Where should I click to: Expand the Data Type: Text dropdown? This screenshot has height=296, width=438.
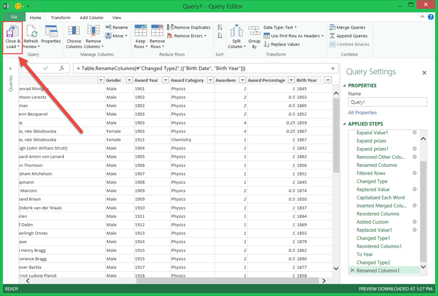pyautogui.click(x=280, y=27)
